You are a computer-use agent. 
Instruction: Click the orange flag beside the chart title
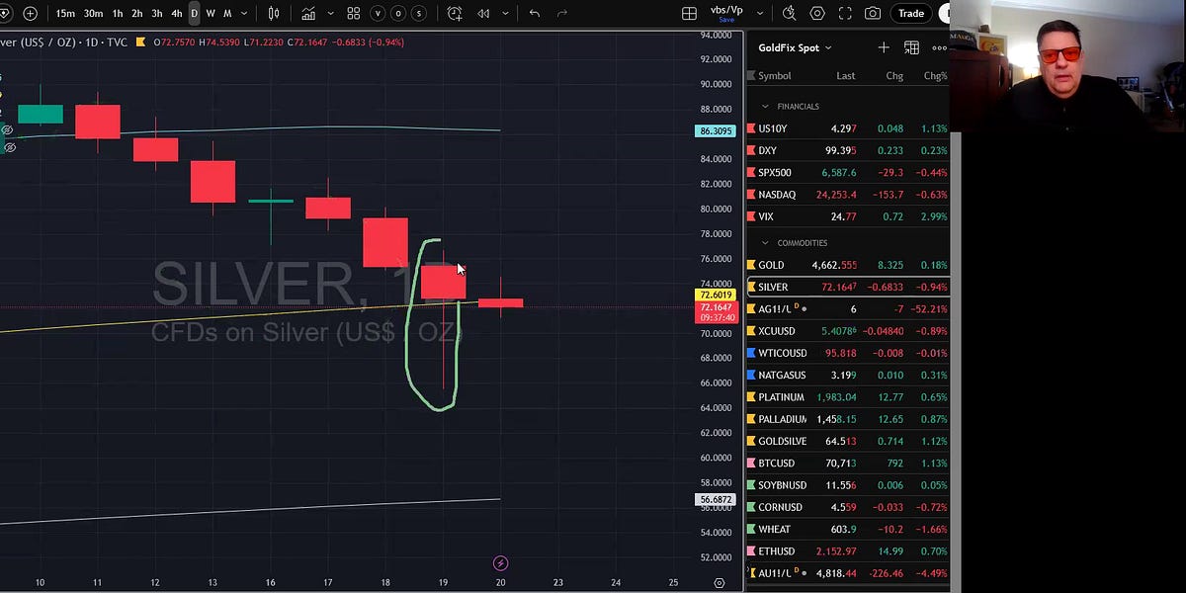[141, 42]
